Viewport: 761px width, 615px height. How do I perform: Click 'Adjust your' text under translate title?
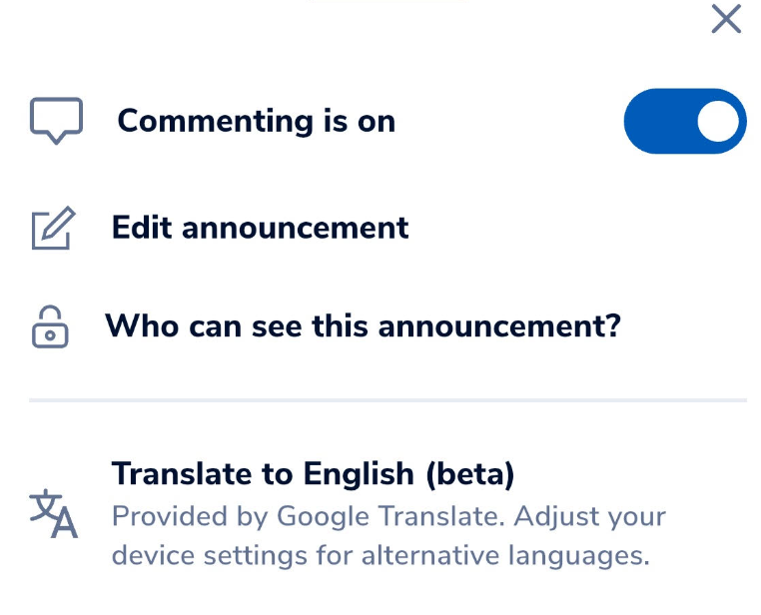coord(589,516)
